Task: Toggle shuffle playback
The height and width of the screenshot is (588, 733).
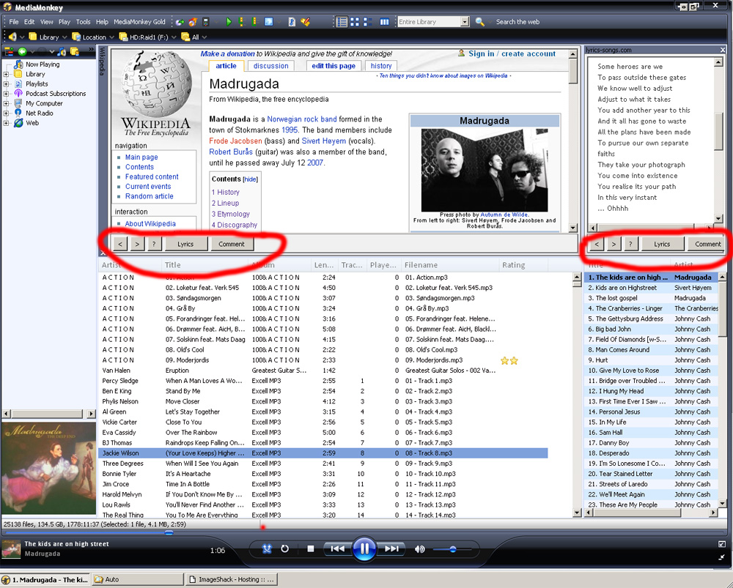Action: (x=267, y=548)
